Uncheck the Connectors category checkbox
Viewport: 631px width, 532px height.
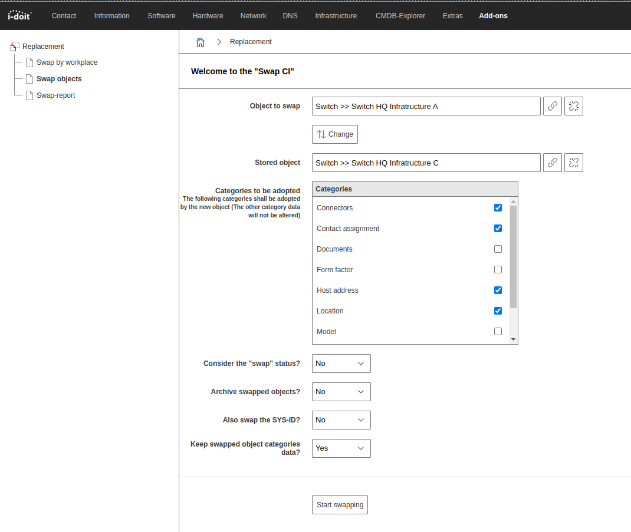click(x=498, y=207)
